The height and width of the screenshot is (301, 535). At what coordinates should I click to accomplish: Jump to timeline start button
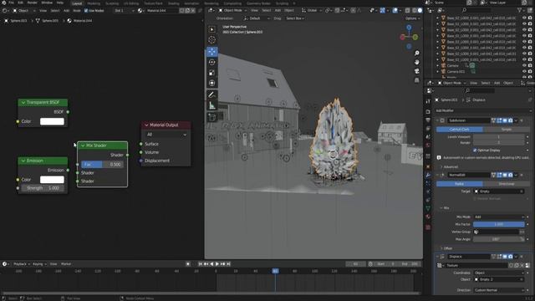(201, 264)
